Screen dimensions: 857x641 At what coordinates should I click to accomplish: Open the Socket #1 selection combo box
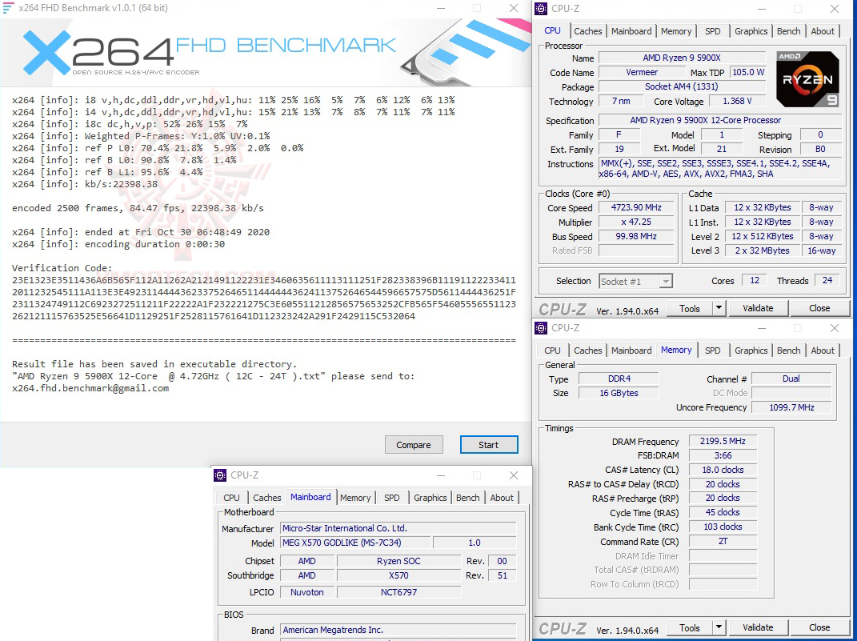pyautogui.click(x=635, y=282)
